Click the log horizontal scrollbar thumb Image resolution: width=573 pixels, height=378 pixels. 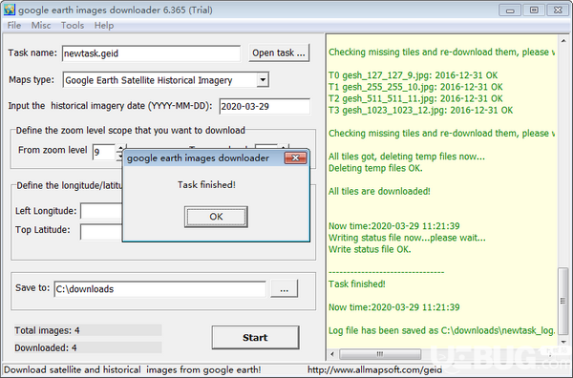[380, 354]
